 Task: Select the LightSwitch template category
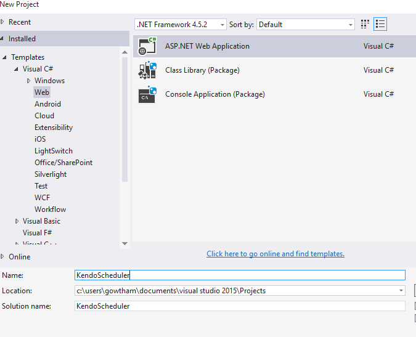(54, 151)
